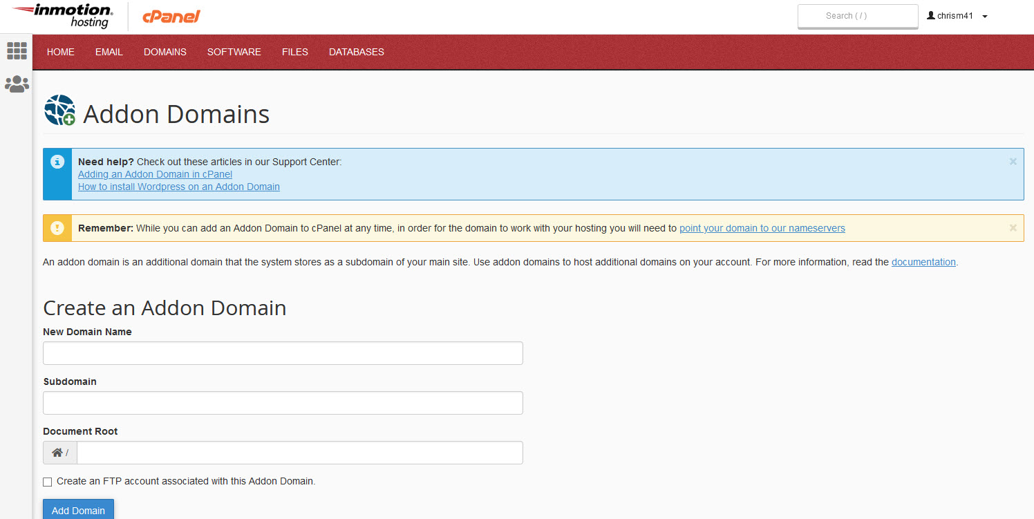
Task: Follow 'point your domain to our nameservers' link
Action: [x=762, y=228]
